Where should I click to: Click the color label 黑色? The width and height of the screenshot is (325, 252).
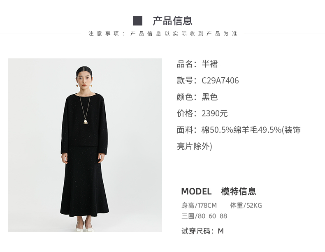click(x=209, y=97)
